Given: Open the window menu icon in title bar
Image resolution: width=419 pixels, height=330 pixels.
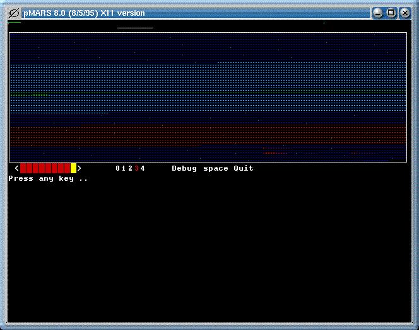Looking at the screenshot, I should pos(13,13).
